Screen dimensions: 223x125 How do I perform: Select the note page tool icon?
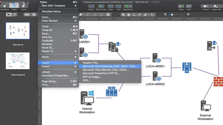click(x=108, y=15)
